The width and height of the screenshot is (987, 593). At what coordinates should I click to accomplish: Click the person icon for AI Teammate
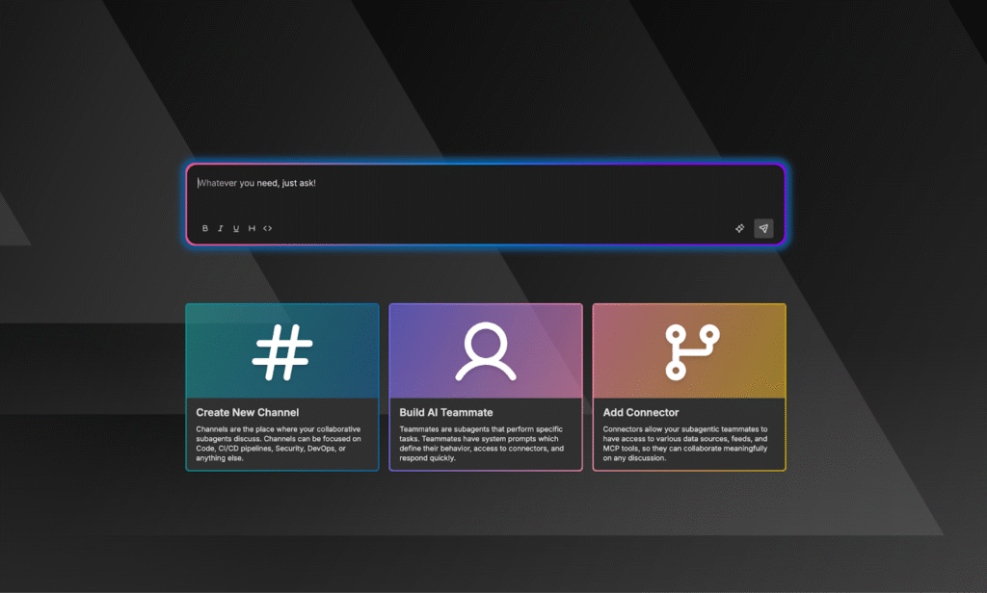click(x=486, y=351)
